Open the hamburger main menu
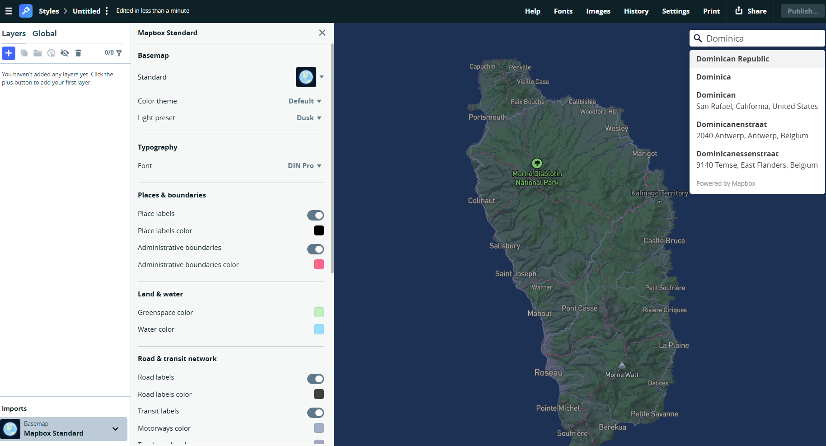The height and width of the screenshot is (446, 826). coord(8,11)
